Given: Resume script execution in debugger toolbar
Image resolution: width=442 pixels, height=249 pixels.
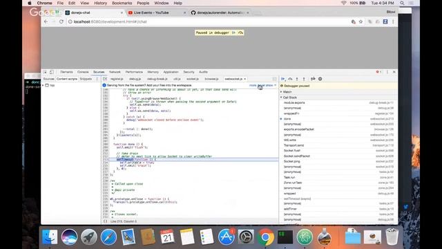Looking at the screenshot, I should click(x=282, y=79).
